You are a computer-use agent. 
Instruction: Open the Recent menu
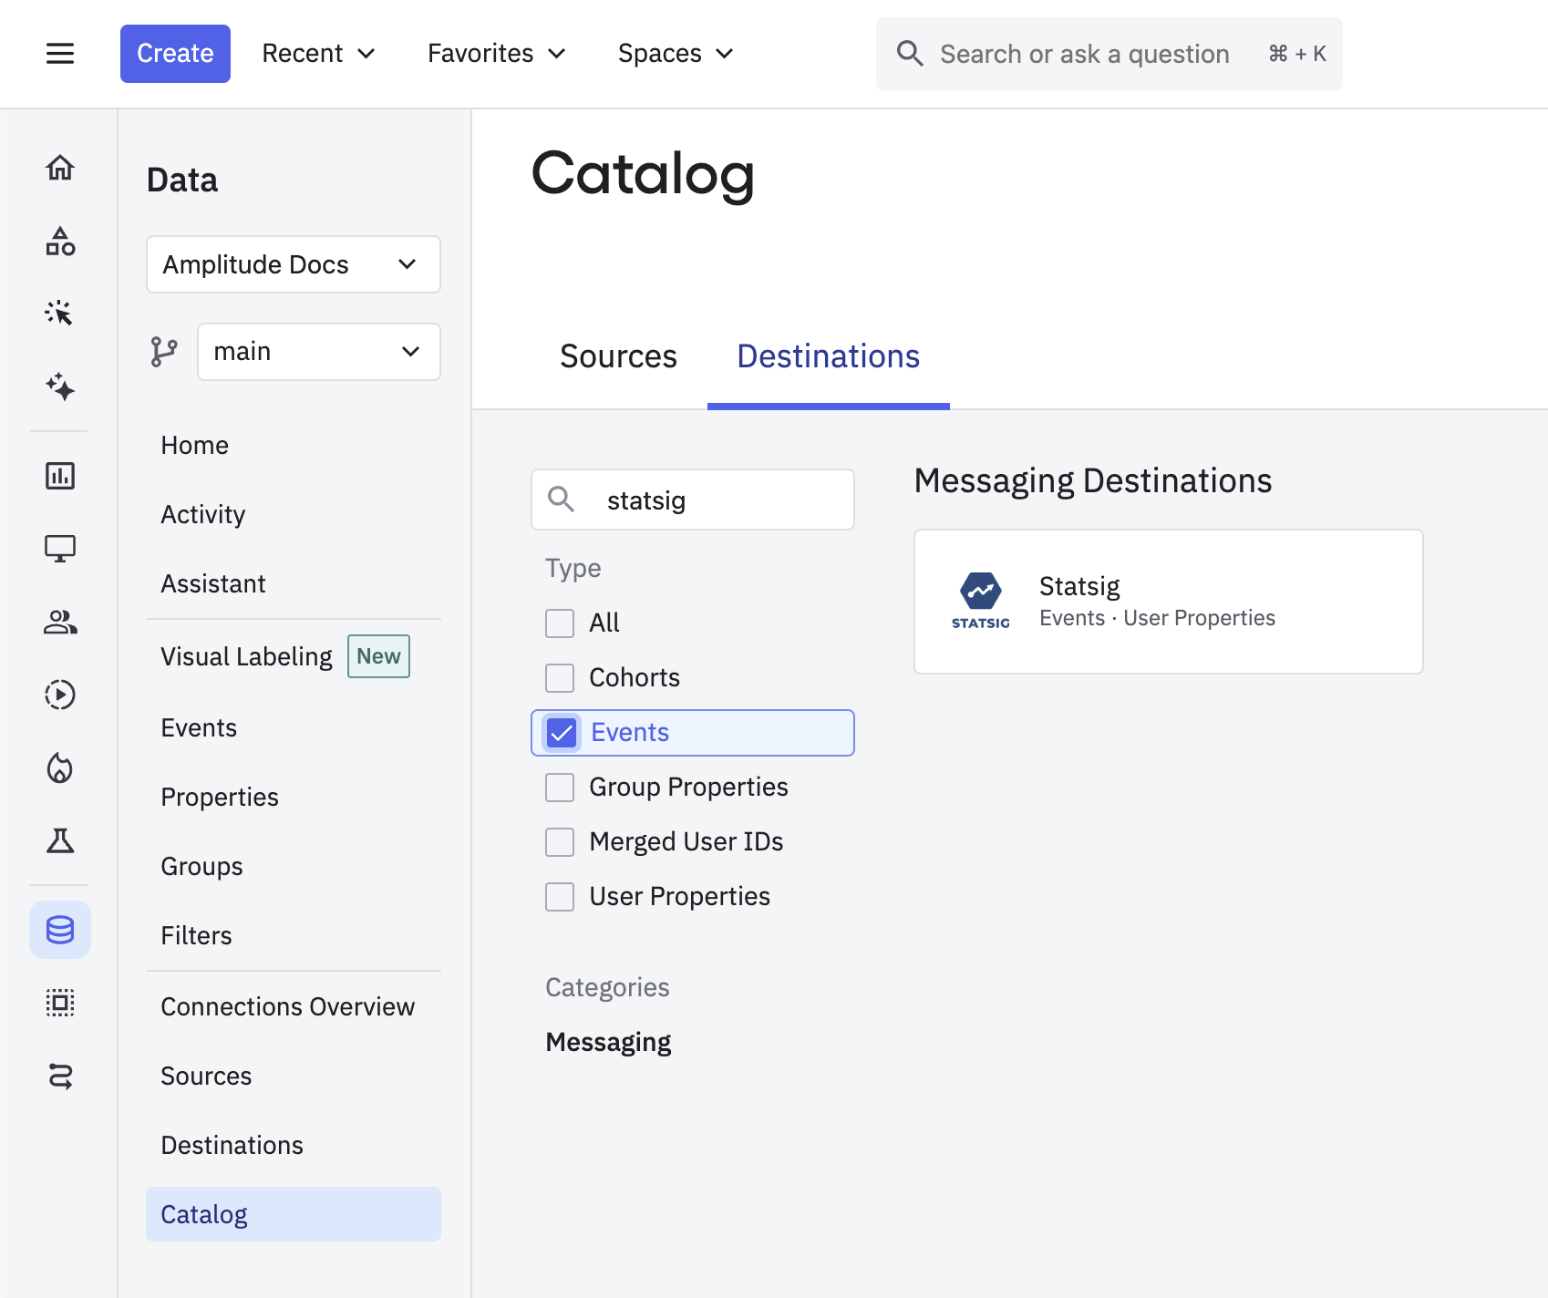pos(317,53)
